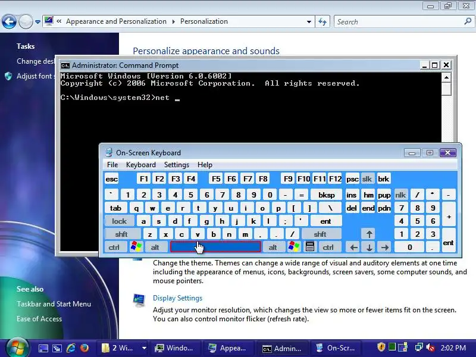476x357 pixels.
Task: Click the bksp key
Action: click(x=327, y=195)
